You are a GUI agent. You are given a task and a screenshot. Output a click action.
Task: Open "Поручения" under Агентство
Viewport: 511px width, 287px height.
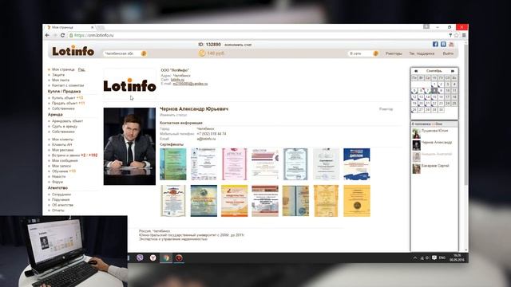point(61,200)
